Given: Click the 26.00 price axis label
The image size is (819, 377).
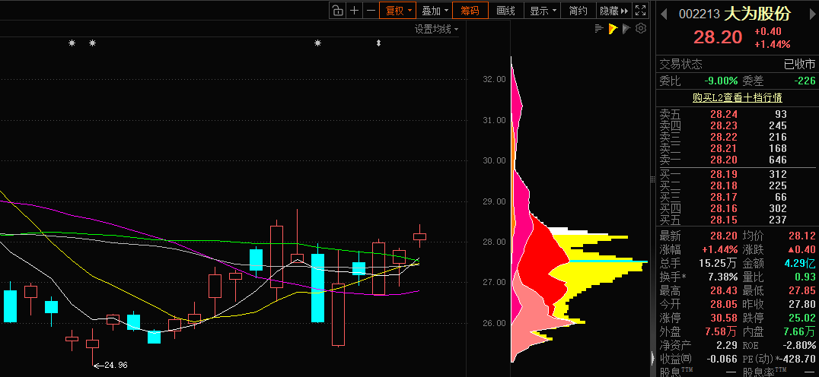Looking at the screenshot, I should (494, 323).
